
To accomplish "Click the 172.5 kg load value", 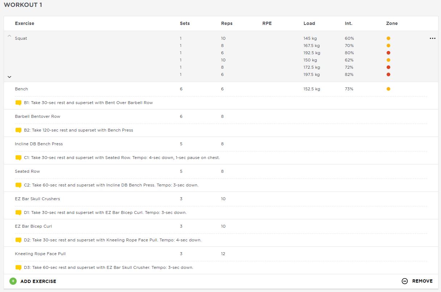I will click(312, 67).
